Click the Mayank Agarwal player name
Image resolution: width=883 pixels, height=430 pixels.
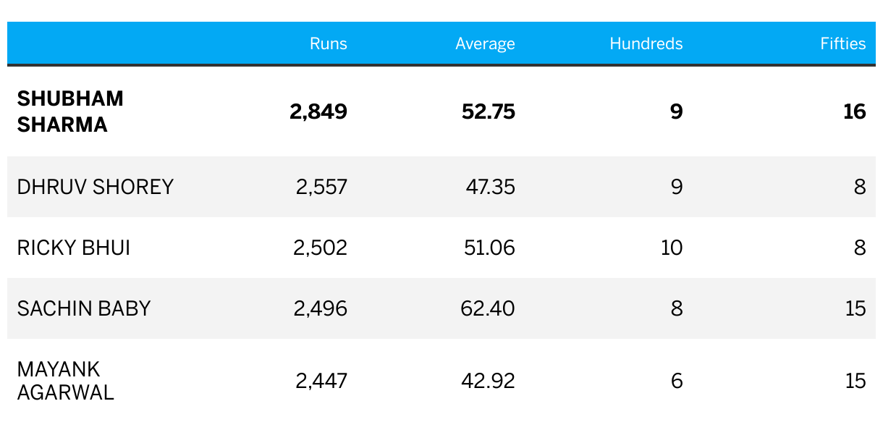[x=66, y=381]
